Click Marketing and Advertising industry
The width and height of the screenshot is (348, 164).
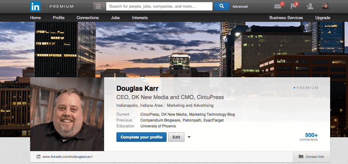(190, 106)
